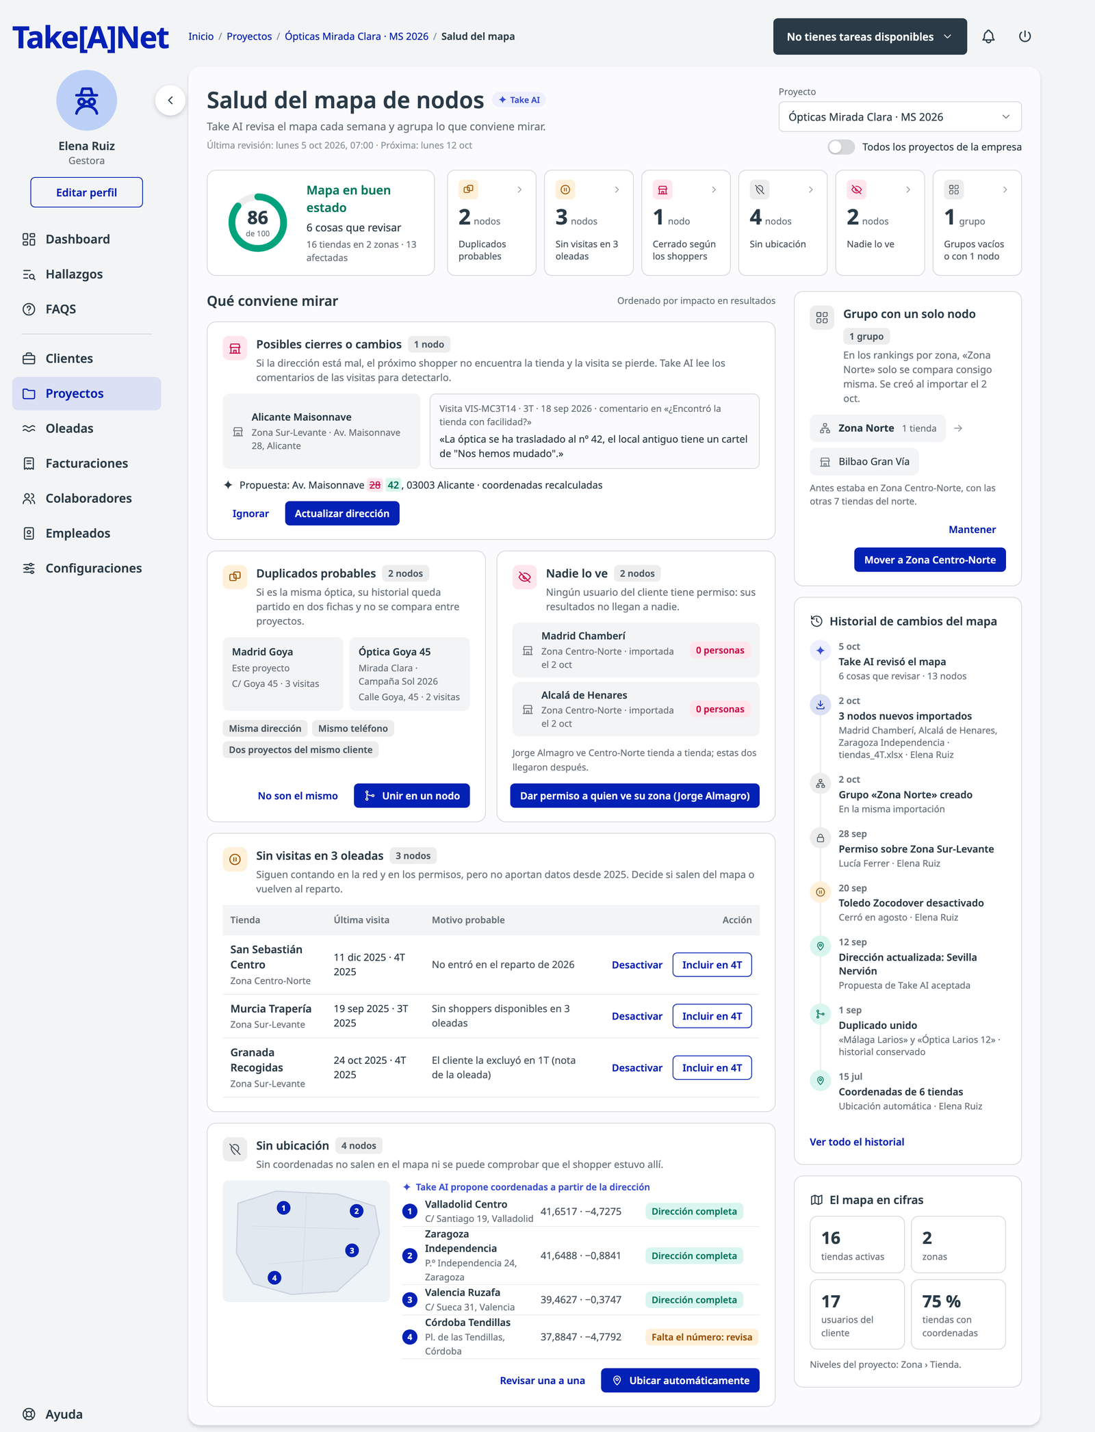Open Oleadas in the sidebar
Screen dimensions: 1095x1432
point(86,428)
